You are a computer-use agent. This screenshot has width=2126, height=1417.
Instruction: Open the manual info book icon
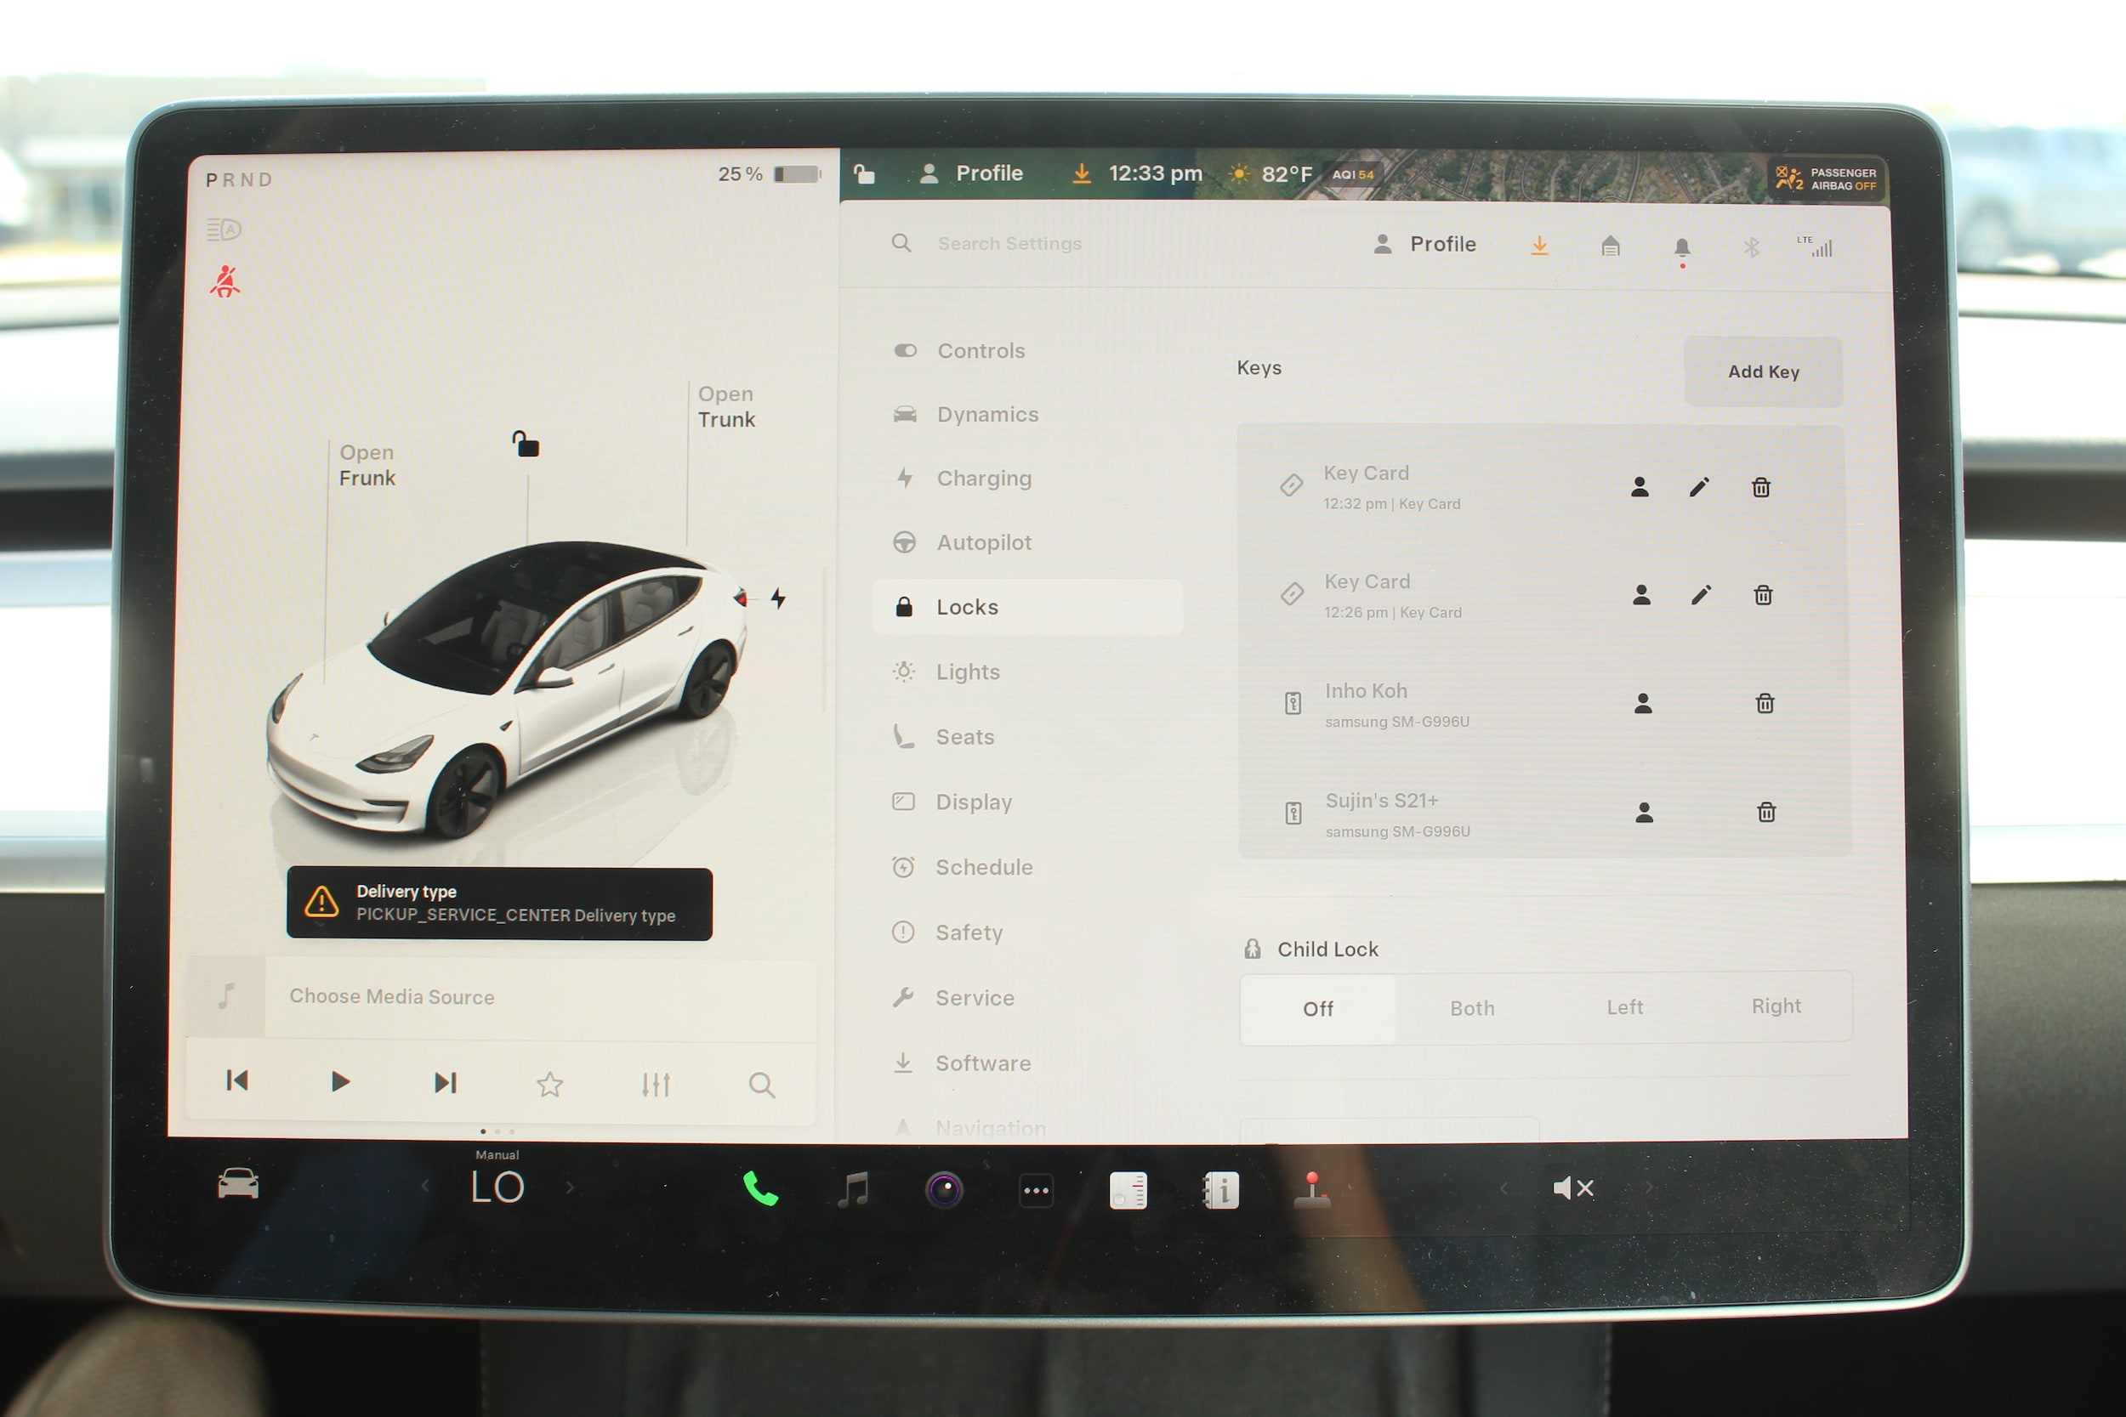(1220, 1190)
